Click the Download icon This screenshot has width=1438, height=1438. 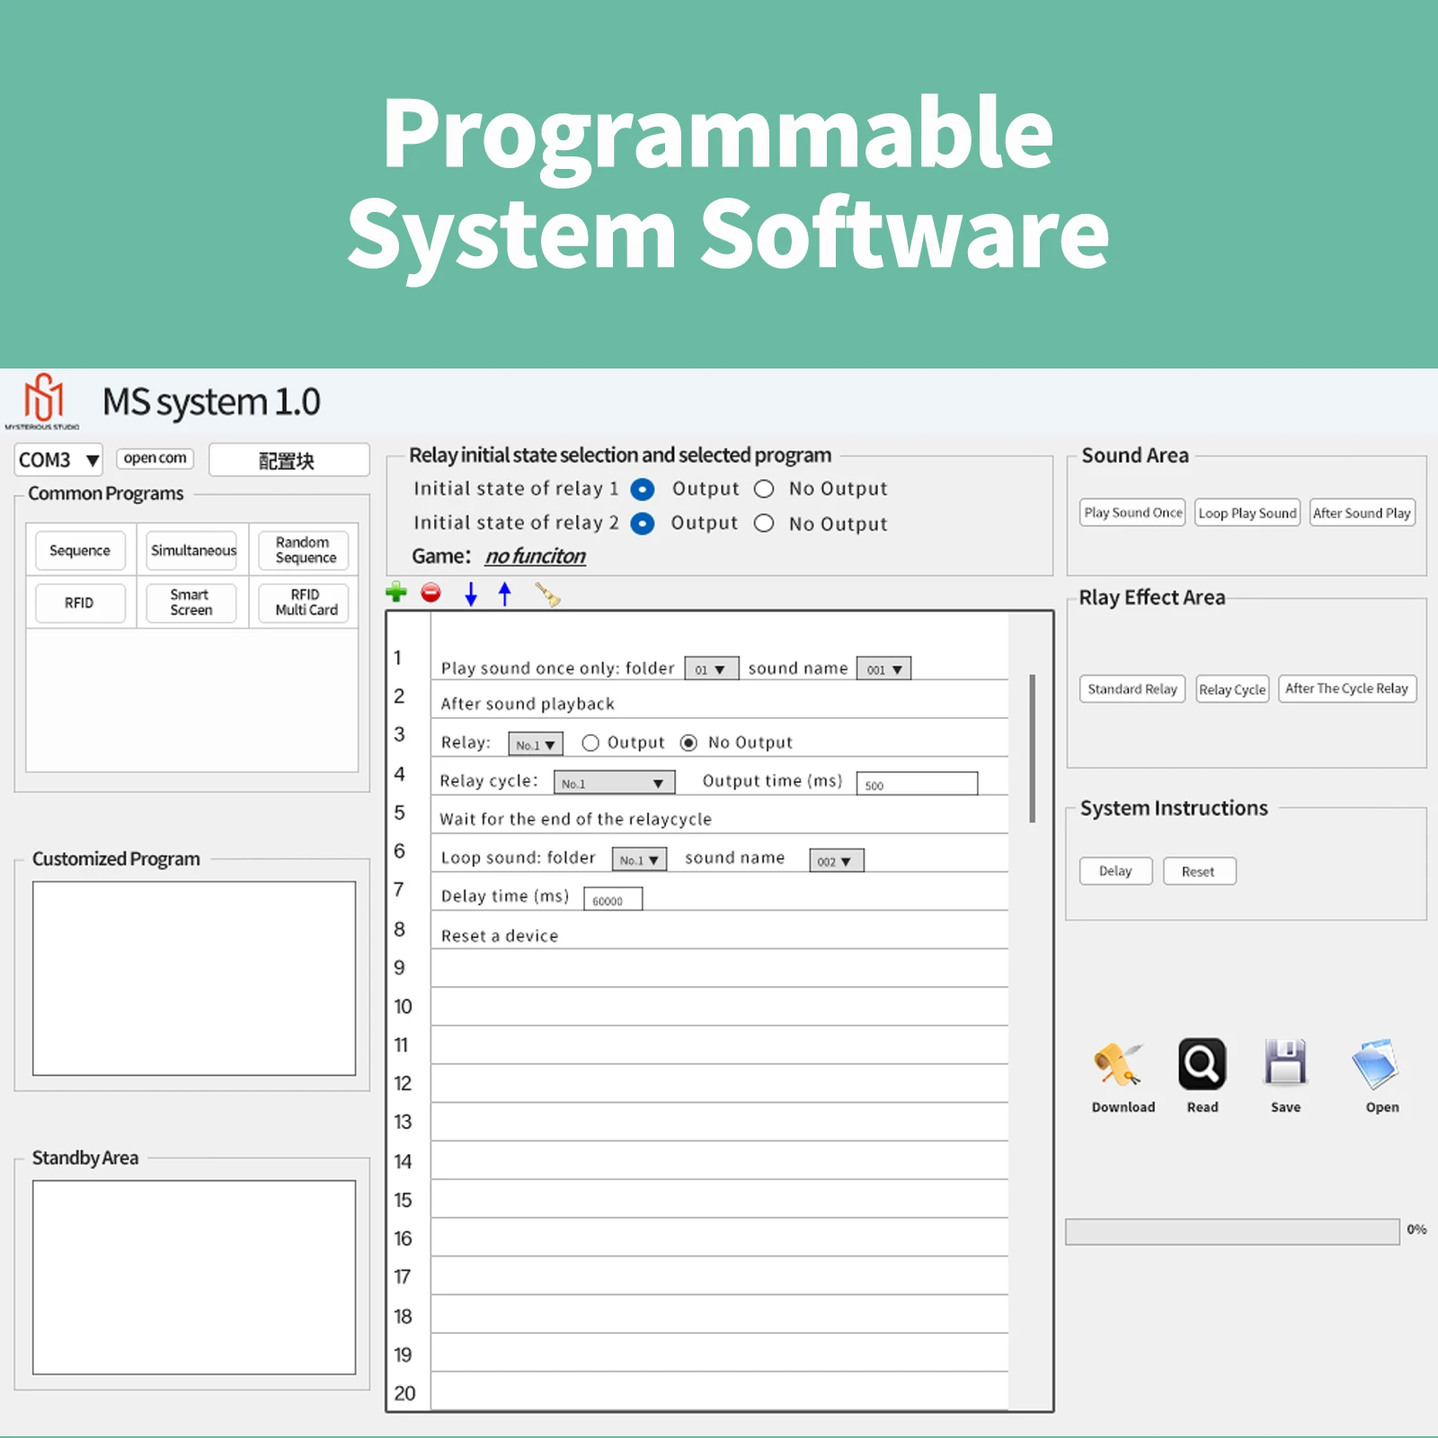[x=1119, y=1065]
